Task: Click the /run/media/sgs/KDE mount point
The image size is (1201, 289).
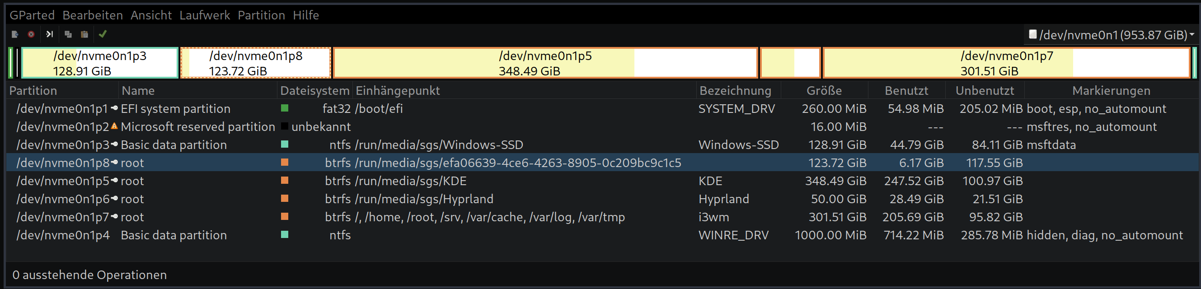Action: tap(411, 181)
